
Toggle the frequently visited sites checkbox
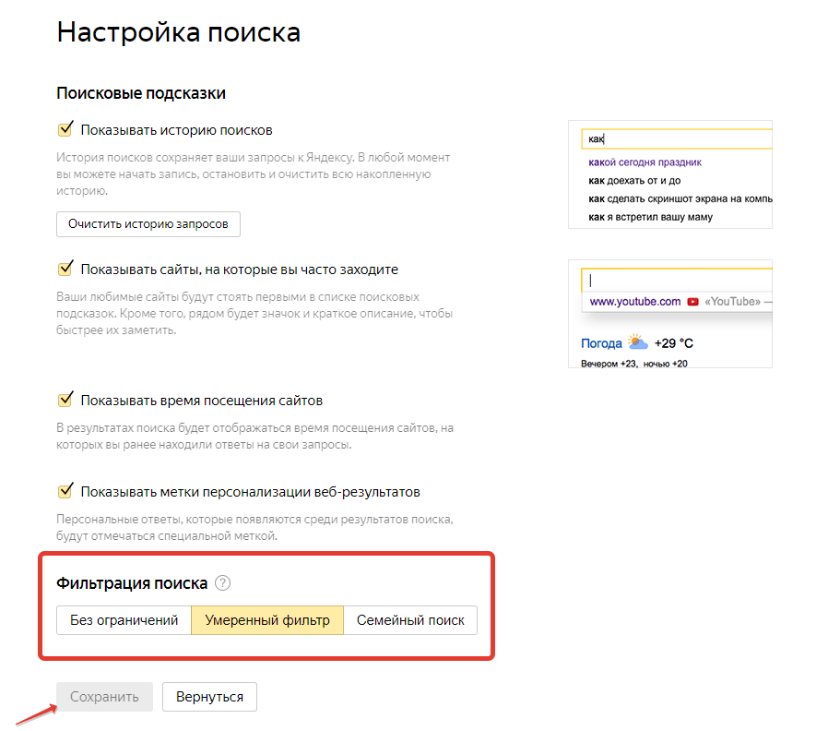tap(65, 269)
